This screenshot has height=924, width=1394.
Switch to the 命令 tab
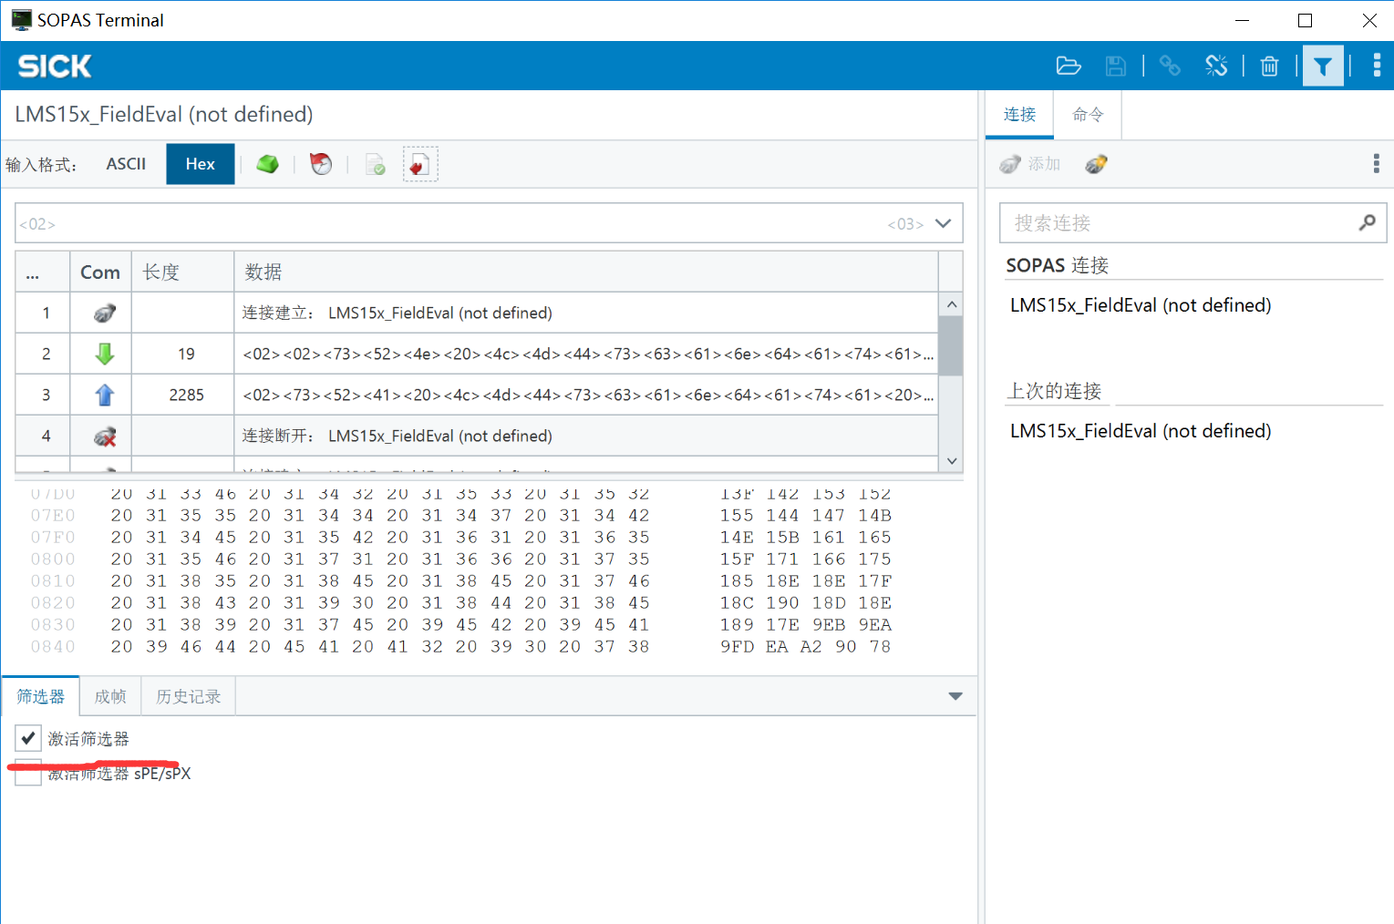pyautogui.click(x=1087, y=114)
